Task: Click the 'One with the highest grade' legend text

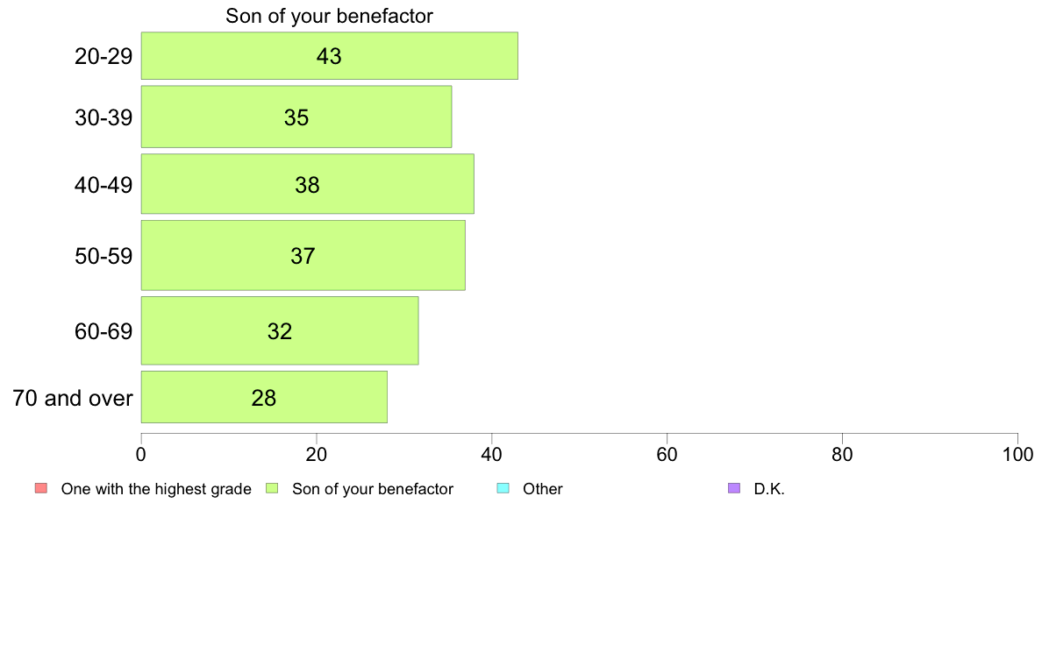Action: (156, 489)
